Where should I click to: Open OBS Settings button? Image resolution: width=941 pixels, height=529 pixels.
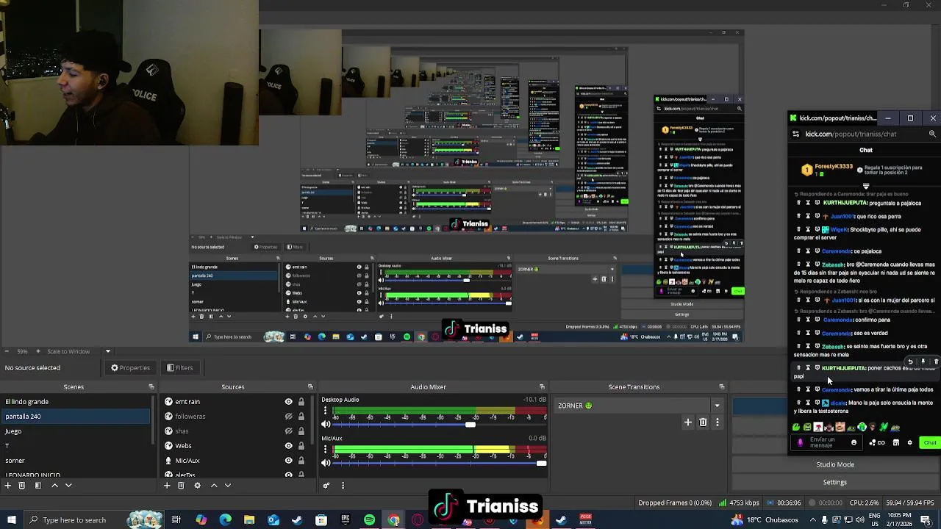pyautogui.click(x=835, y=482)
